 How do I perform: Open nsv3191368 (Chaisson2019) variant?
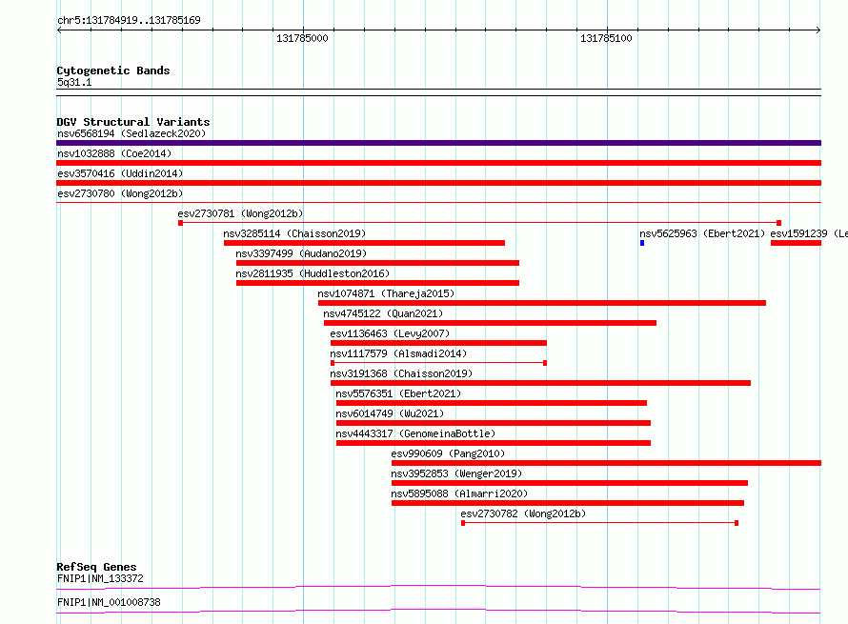(401, 373)
